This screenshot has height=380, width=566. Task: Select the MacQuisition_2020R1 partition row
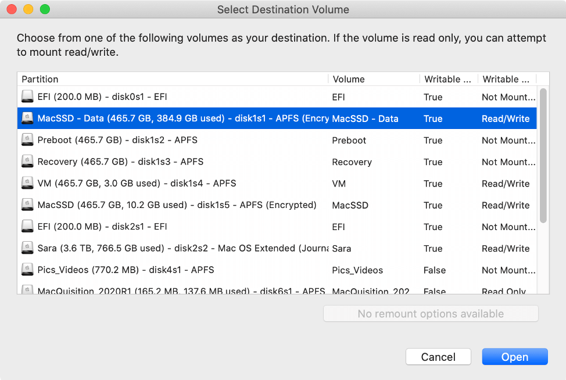(x=174, y=290)
